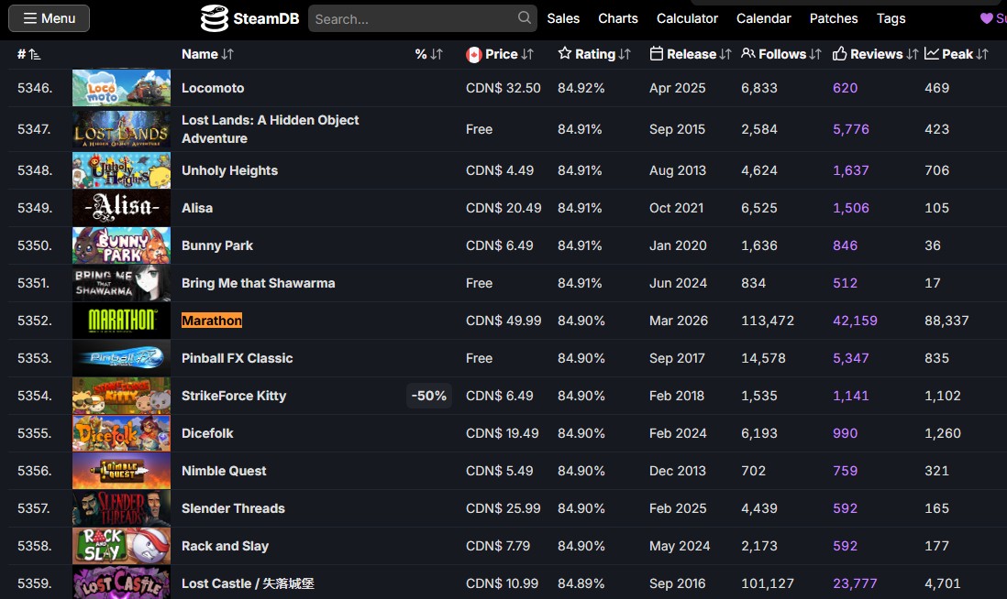Open the Alisa game thumbnail
This screenshot has width=1007, height=599.
[121, 208]
